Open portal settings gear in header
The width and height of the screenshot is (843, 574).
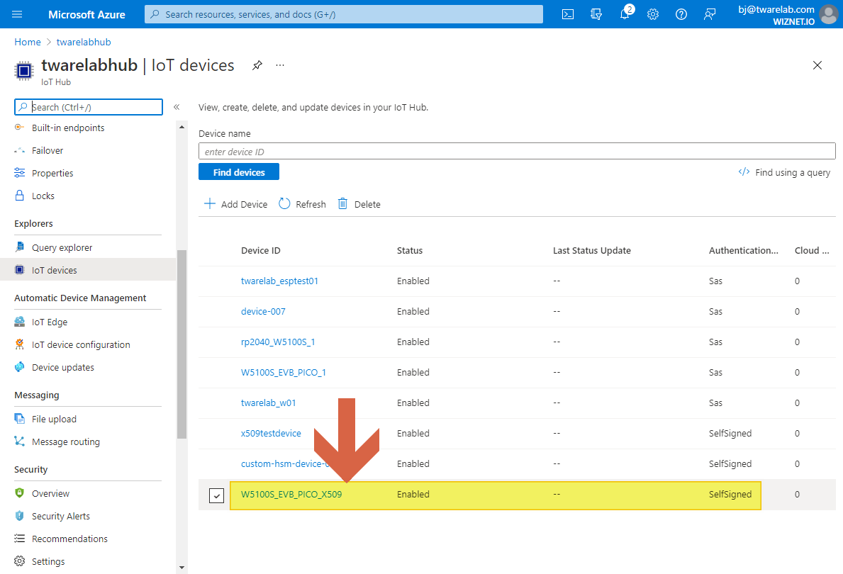(x=653, y=14)
